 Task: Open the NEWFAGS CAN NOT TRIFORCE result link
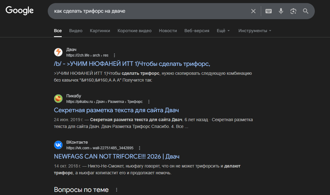(117, 156)
